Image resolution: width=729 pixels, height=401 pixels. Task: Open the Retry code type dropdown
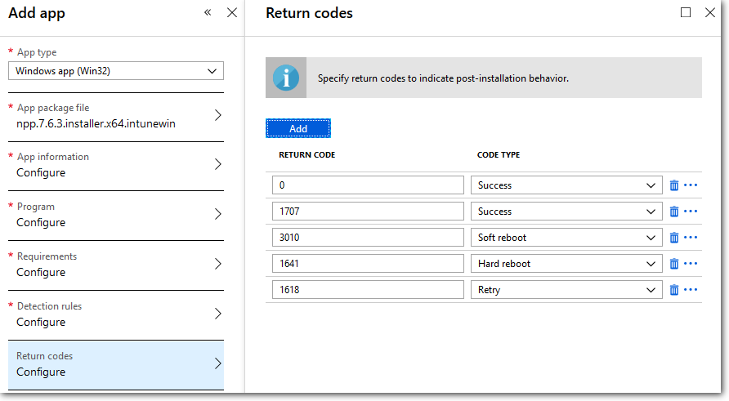(566, 290)
